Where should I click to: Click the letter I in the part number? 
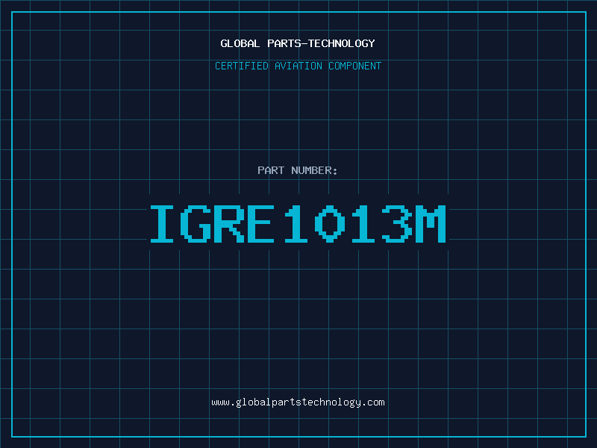pos(162,223)
